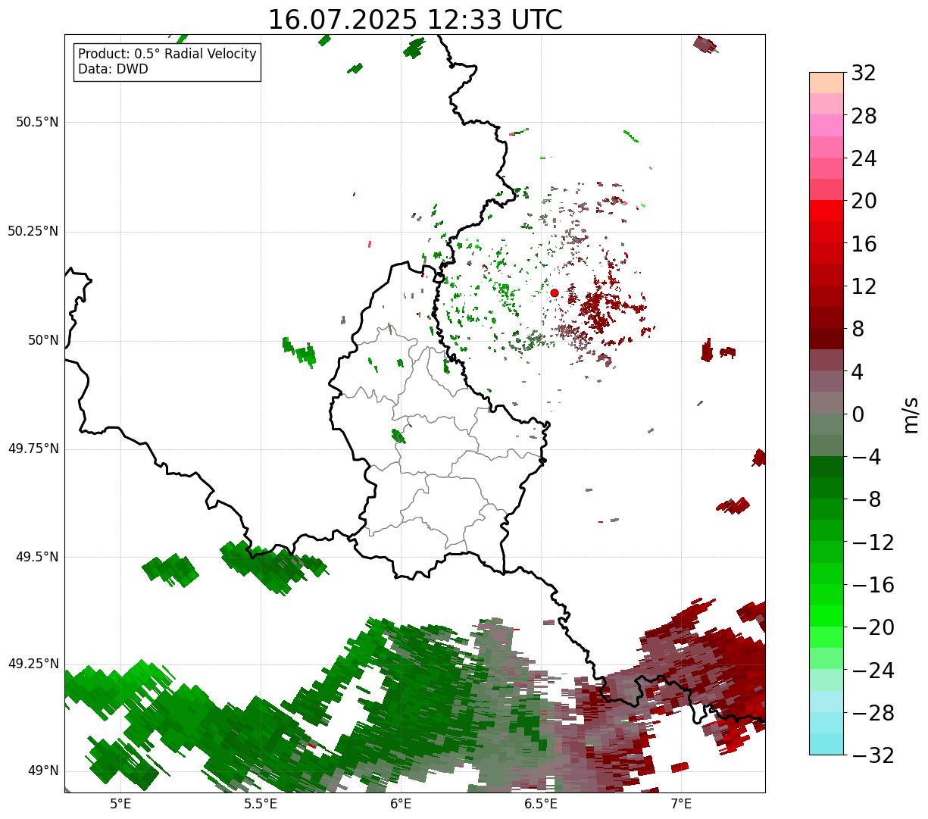Viewport: 928px width, 819px height.
Task: Click the colorbar tick label −28
Action: [873, 713]
